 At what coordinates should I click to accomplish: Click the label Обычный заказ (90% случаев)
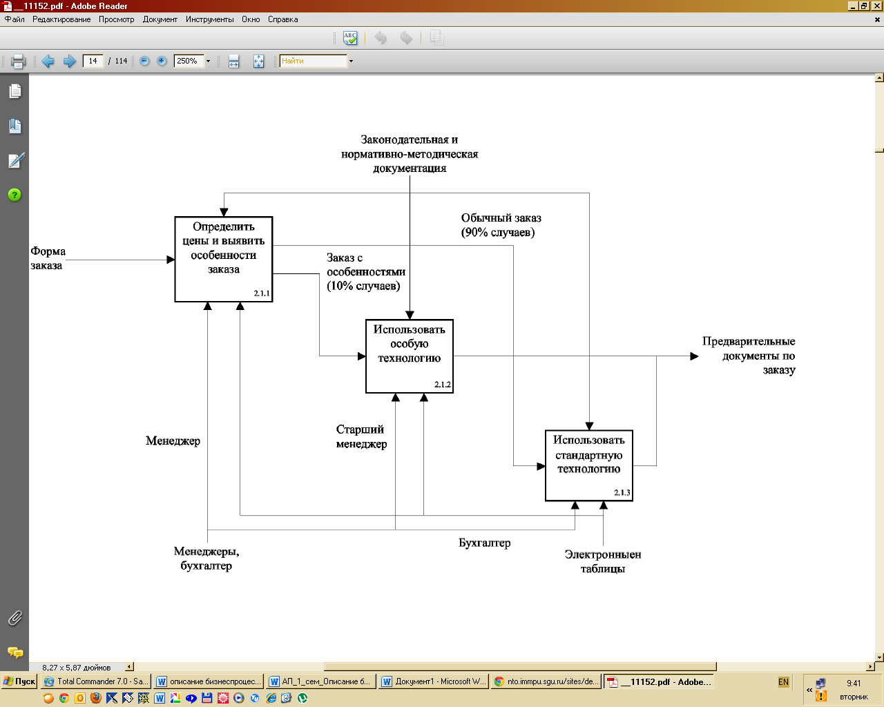tap(501, 225)
